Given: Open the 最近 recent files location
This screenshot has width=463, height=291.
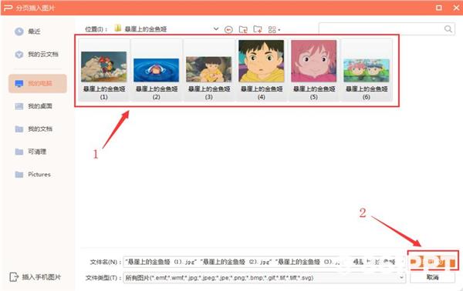Looking at the screenshot, I should (x=28, y=32).
